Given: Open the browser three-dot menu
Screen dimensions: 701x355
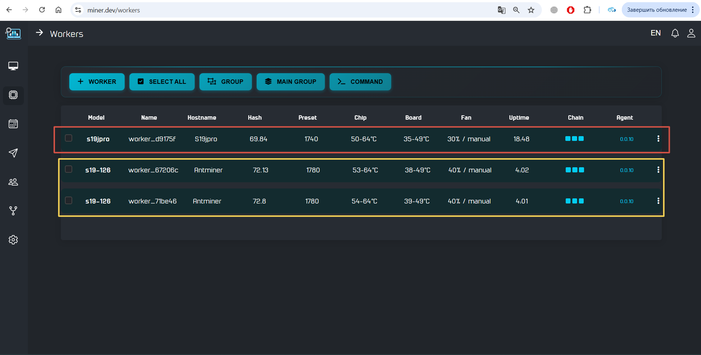Looking at the screenshot, I should [693, 10].
